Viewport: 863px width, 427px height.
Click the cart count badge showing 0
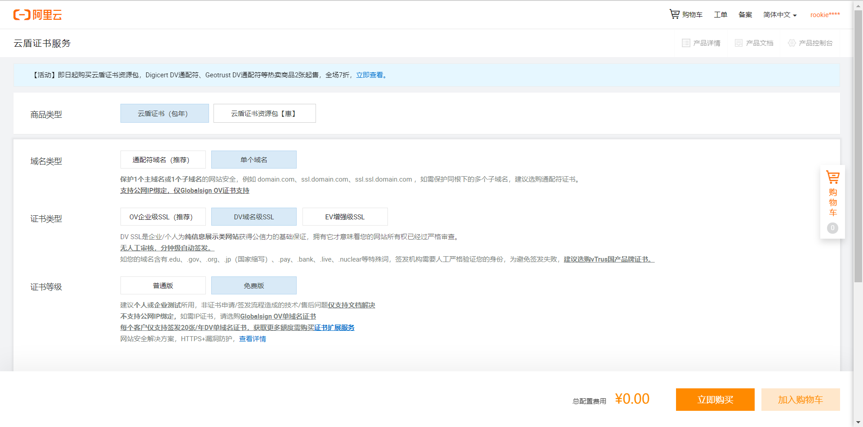832,228
